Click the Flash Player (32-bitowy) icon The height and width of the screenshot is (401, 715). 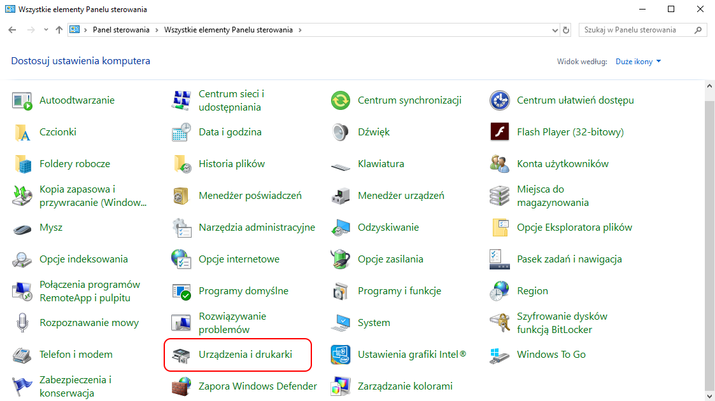(500, 132)
